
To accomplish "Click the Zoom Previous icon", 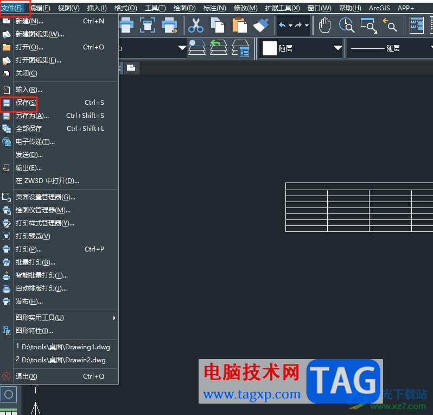I will click(x=390, y=26).
